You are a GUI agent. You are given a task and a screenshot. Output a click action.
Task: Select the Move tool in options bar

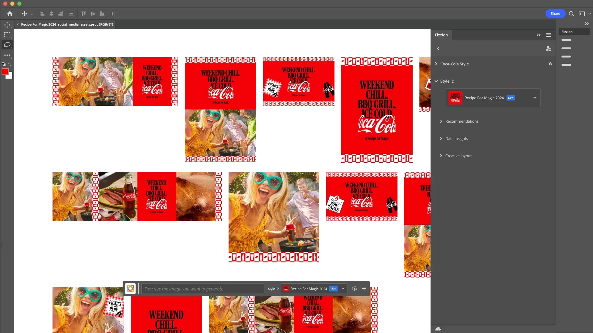(24, 14)
